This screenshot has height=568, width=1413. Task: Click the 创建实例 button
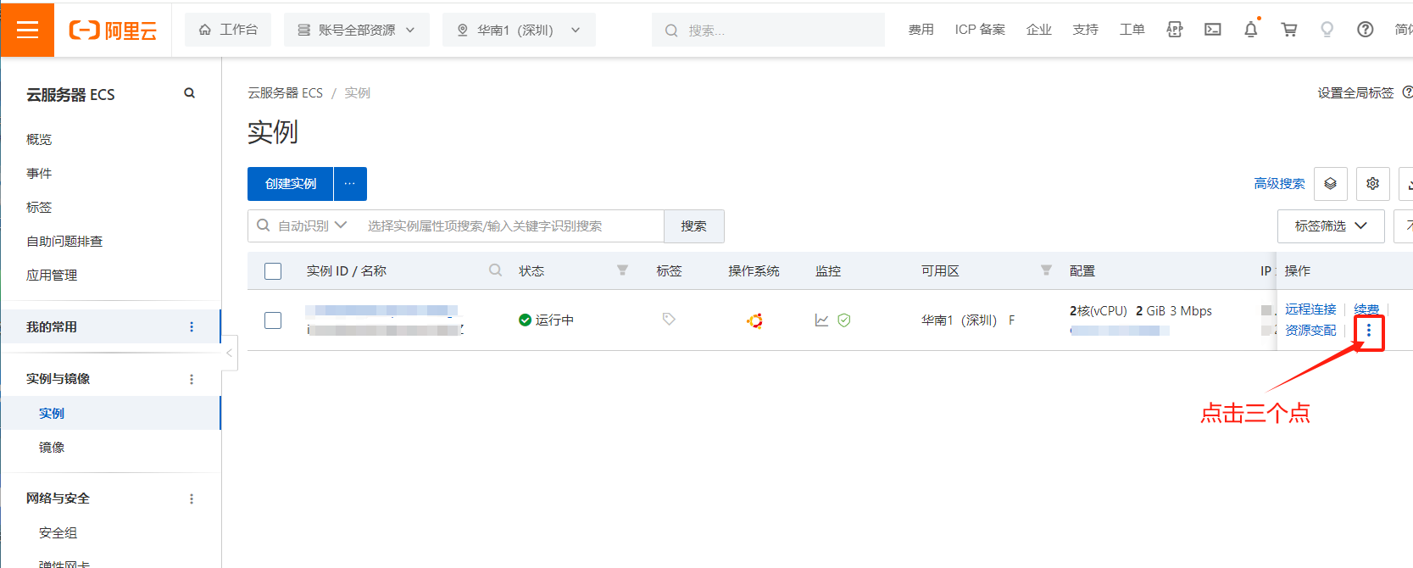click(291, 184)
